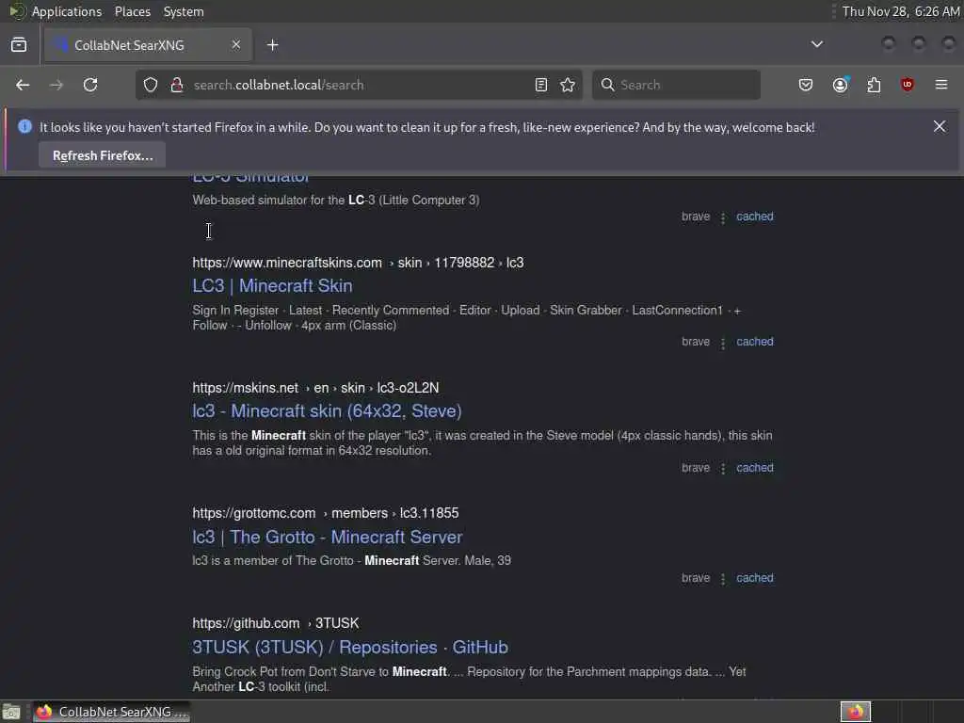Screen dimensions: 964x723
Task: Open the System menu
Action: pos(184,11)
